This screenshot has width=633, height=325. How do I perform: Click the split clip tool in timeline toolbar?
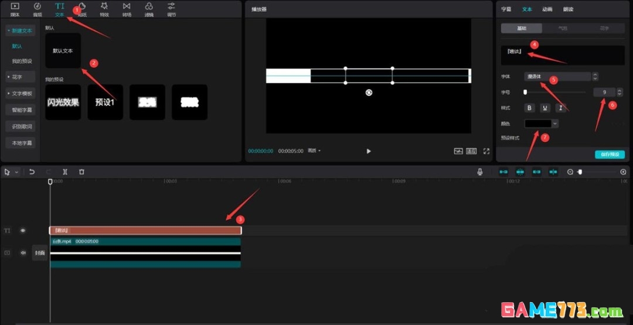(65, 172)
